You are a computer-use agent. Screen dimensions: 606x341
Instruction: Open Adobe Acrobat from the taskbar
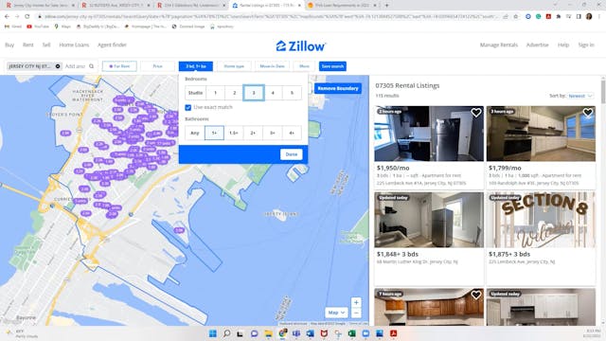coord(394,333)
